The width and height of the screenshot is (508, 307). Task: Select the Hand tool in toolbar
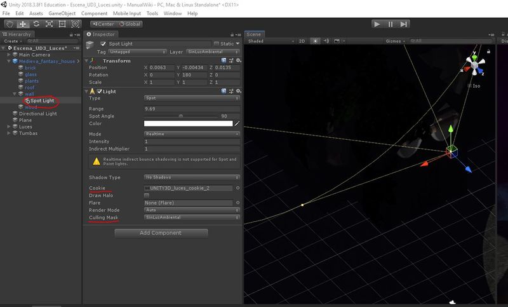10,24
